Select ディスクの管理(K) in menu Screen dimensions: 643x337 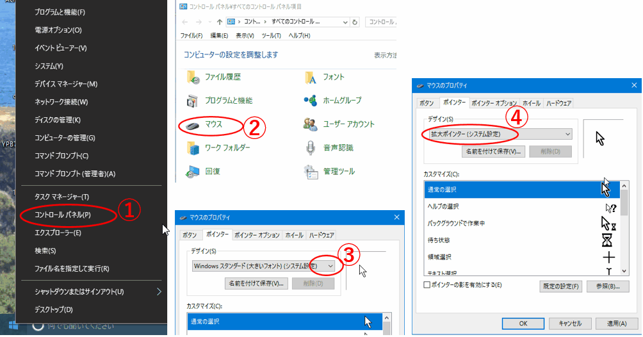point(58,120)
